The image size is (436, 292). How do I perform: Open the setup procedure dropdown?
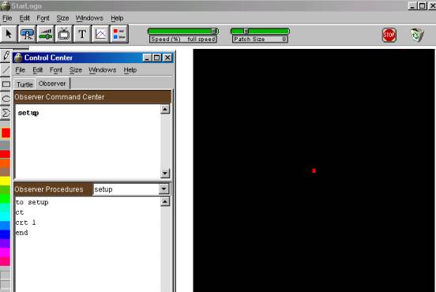163,189
